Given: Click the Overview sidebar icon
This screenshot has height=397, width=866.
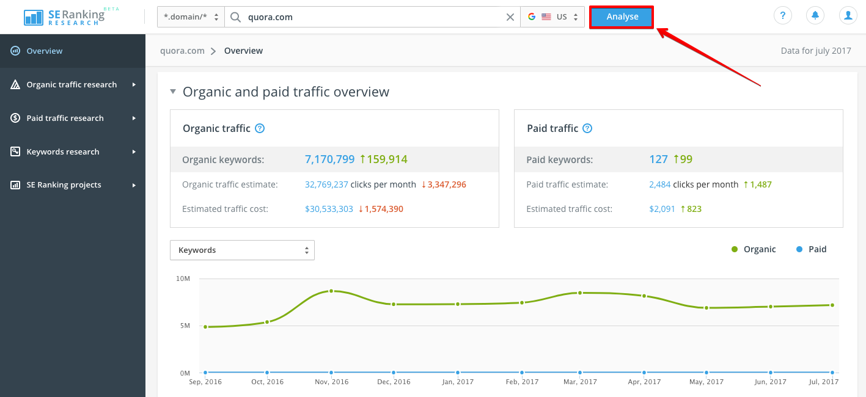Looking at the screenshot, I should tap(15, 51).
